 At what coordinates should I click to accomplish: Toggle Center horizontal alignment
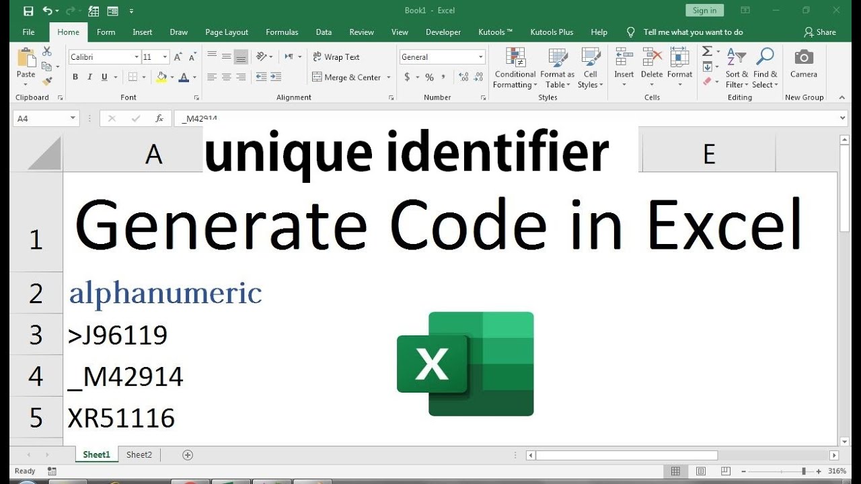coord(227,77)
